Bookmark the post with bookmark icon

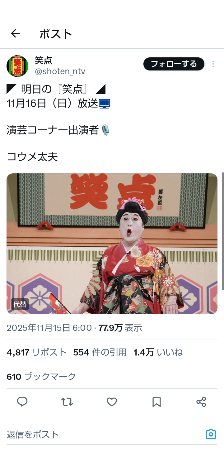156,402
